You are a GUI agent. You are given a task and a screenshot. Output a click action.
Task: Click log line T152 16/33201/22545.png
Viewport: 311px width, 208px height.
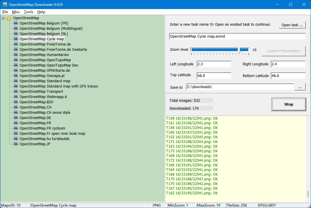point(192,137)
